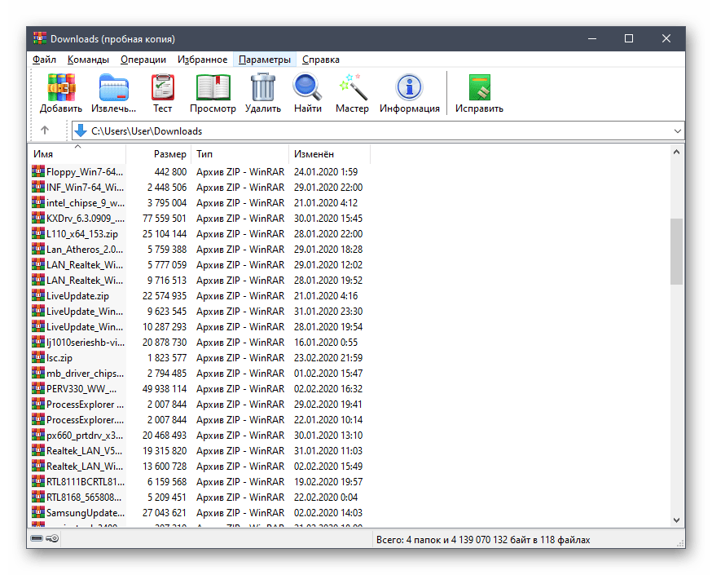Open the Файл menu
712x575 pixels.
[44, 60]
